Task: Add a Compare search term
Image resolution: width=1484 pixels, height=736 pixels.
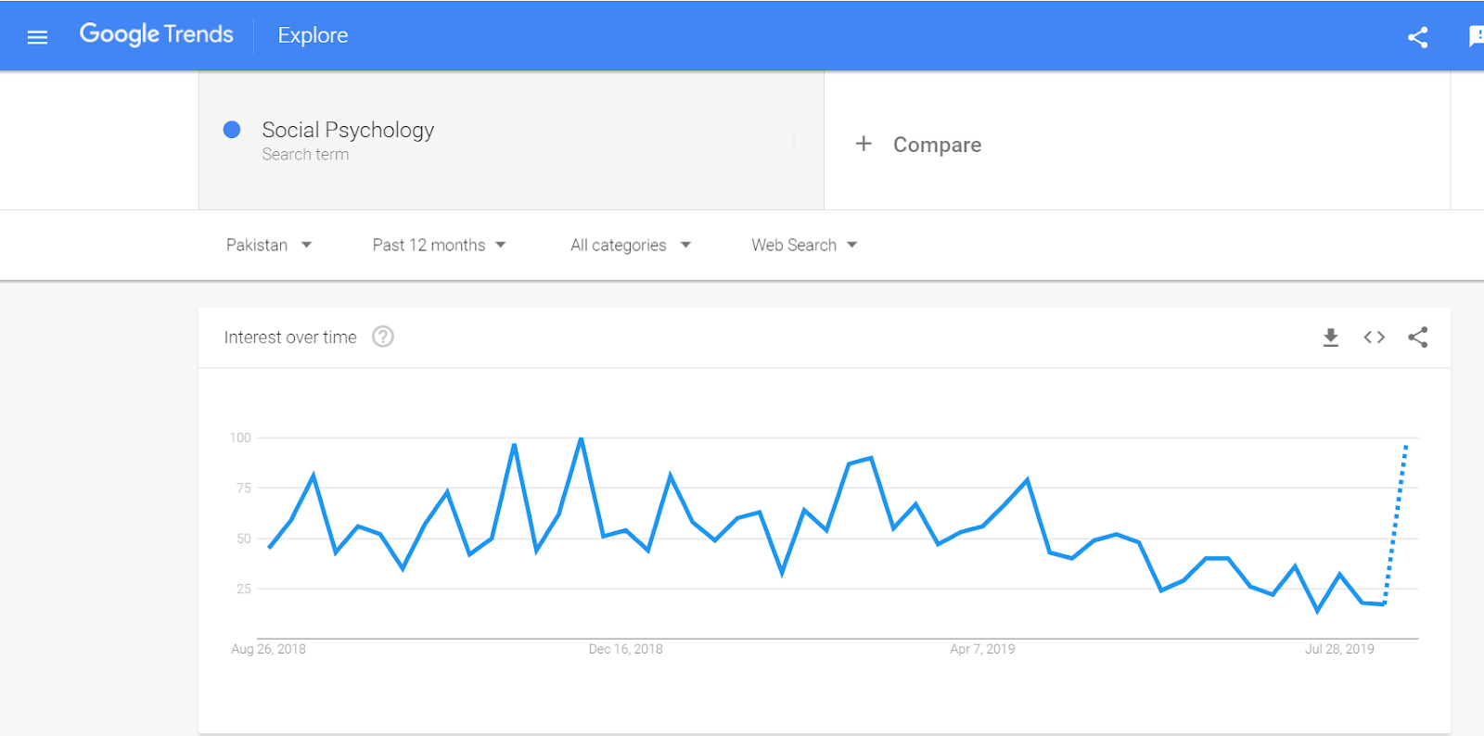Action: pyautogui.click(x=937, y=145)
